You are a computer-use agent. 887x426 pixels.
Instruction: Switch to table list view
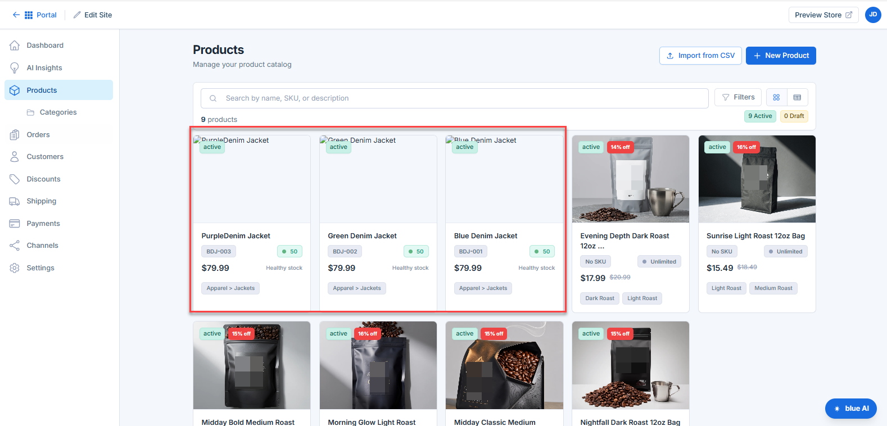click(797, 97)
